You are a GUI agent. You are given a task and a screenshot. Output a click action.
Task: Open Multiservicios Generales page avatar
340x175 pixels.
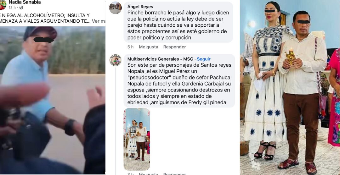point(115,60)
